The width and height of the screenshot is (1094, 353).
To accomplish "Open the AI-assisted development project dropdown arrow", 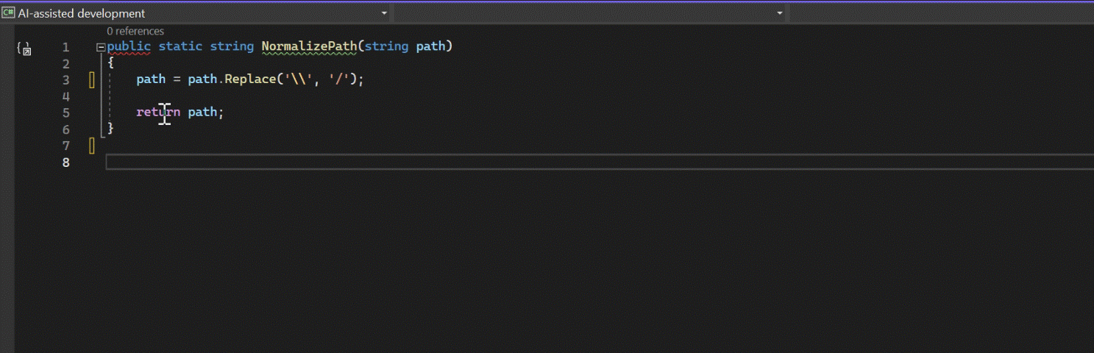I will pyautogui.click(x=384, y=13).
